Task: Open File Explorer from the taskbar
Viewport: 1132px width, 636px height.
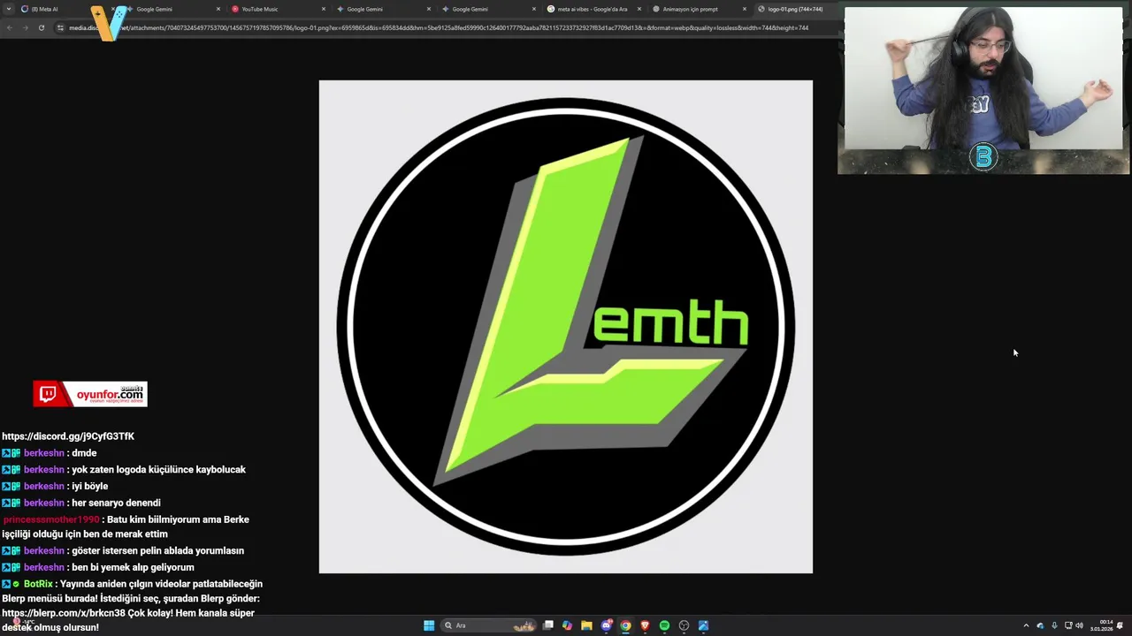Action: click(586, 625)
